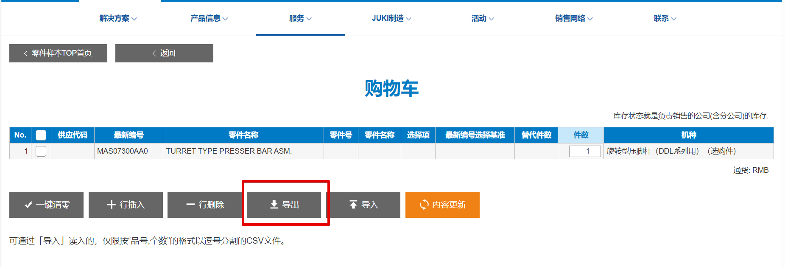This screenshot has height=267, width=785.
Task: Click the checkmark icon on 一键清零
Action: (28, 205)
